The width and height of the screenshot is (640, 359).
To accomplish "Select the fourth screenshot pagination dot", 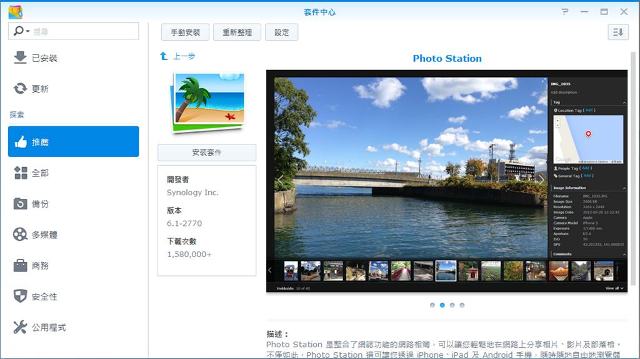I will (462, 305).
